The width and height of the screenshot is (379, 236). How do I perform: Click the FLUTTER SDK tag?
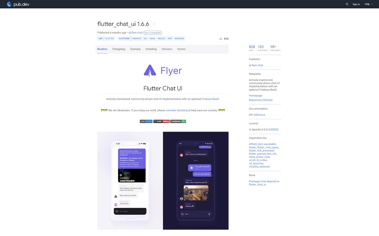click(x=110, y=38)
